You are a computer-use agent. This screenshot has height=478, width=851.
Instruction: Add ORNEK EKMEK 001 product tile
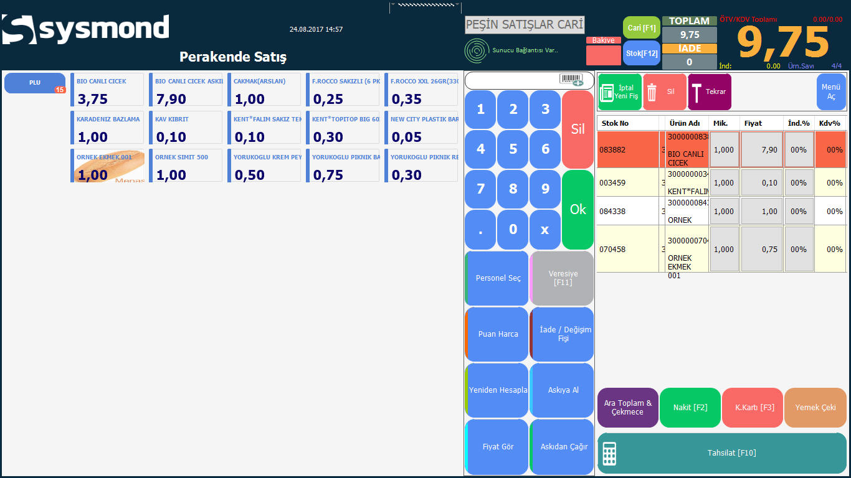[x=107, y=166]
